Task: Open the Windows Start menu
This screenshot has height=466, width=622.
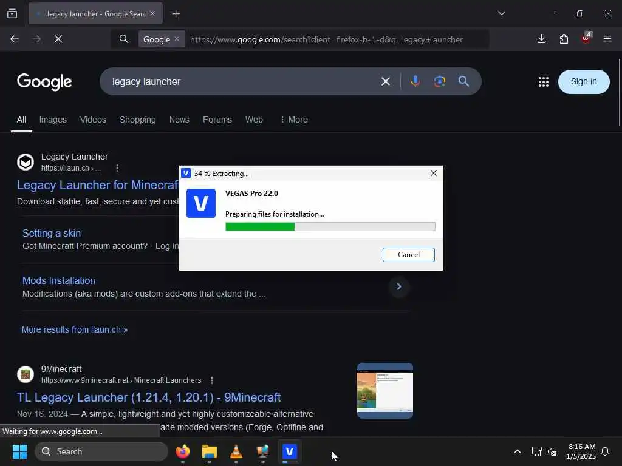Action: (x=19, y=451)
